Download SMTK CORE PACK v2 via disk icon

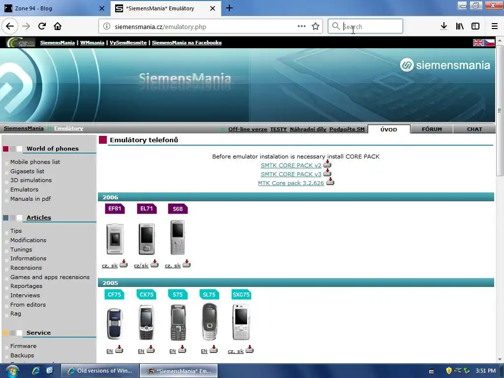[327, 164]
